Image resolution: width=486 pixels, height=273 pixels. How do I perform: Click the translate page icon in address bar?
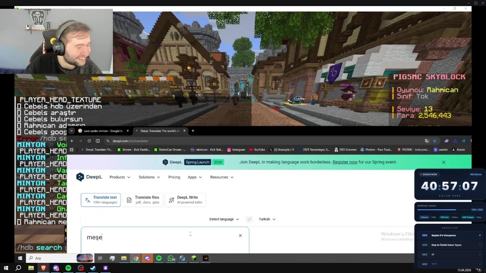point(427,141)
